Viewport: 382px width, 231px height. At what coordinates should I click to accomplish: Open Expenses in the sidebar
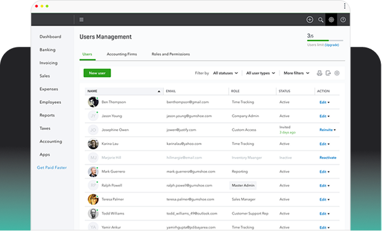point(49,89)
